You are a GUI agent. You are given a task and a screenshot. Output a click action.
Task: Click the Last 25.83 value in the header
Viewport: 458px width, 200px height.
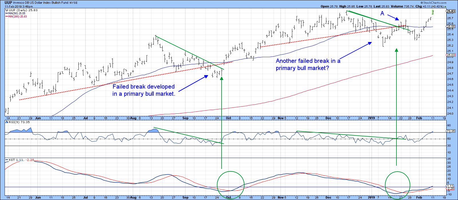381,6
